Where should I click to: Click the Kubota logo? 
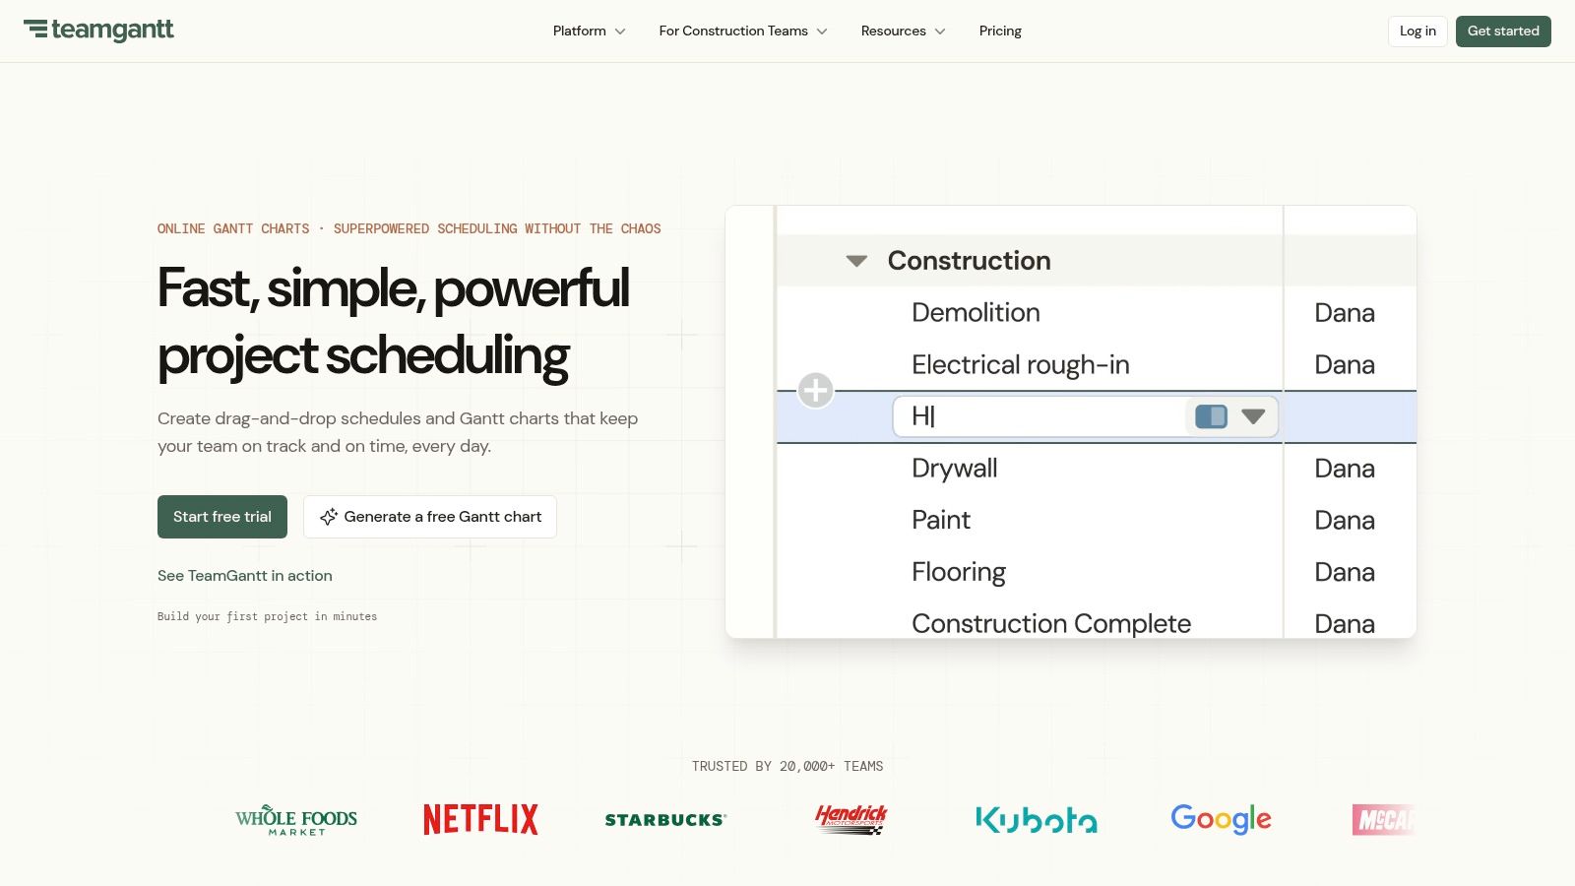[x=1037, y=820]
